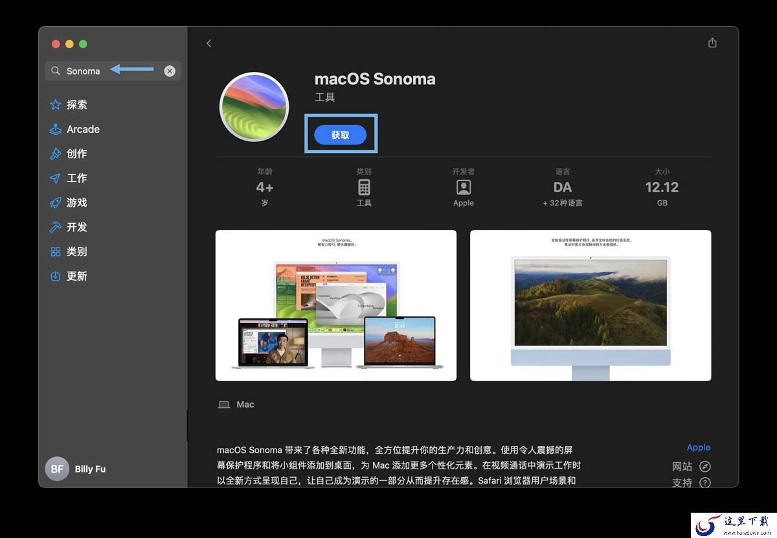Clear the Sonoma search text

[x=170, y=71]
